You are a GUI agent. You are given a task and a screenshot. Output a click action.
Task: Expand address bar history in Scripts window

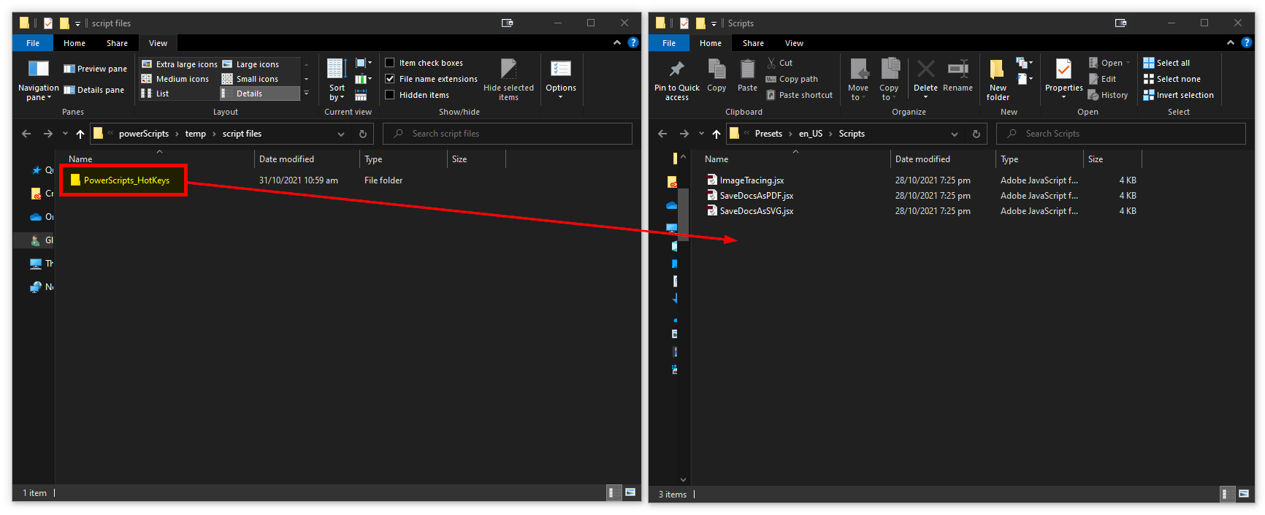pos(955,134)
